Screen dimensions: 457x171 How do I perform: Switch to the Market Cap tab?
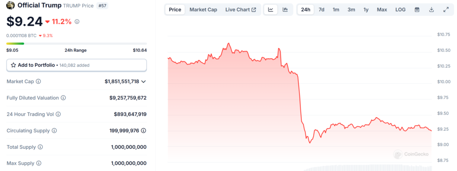click(x=204, y=10)
